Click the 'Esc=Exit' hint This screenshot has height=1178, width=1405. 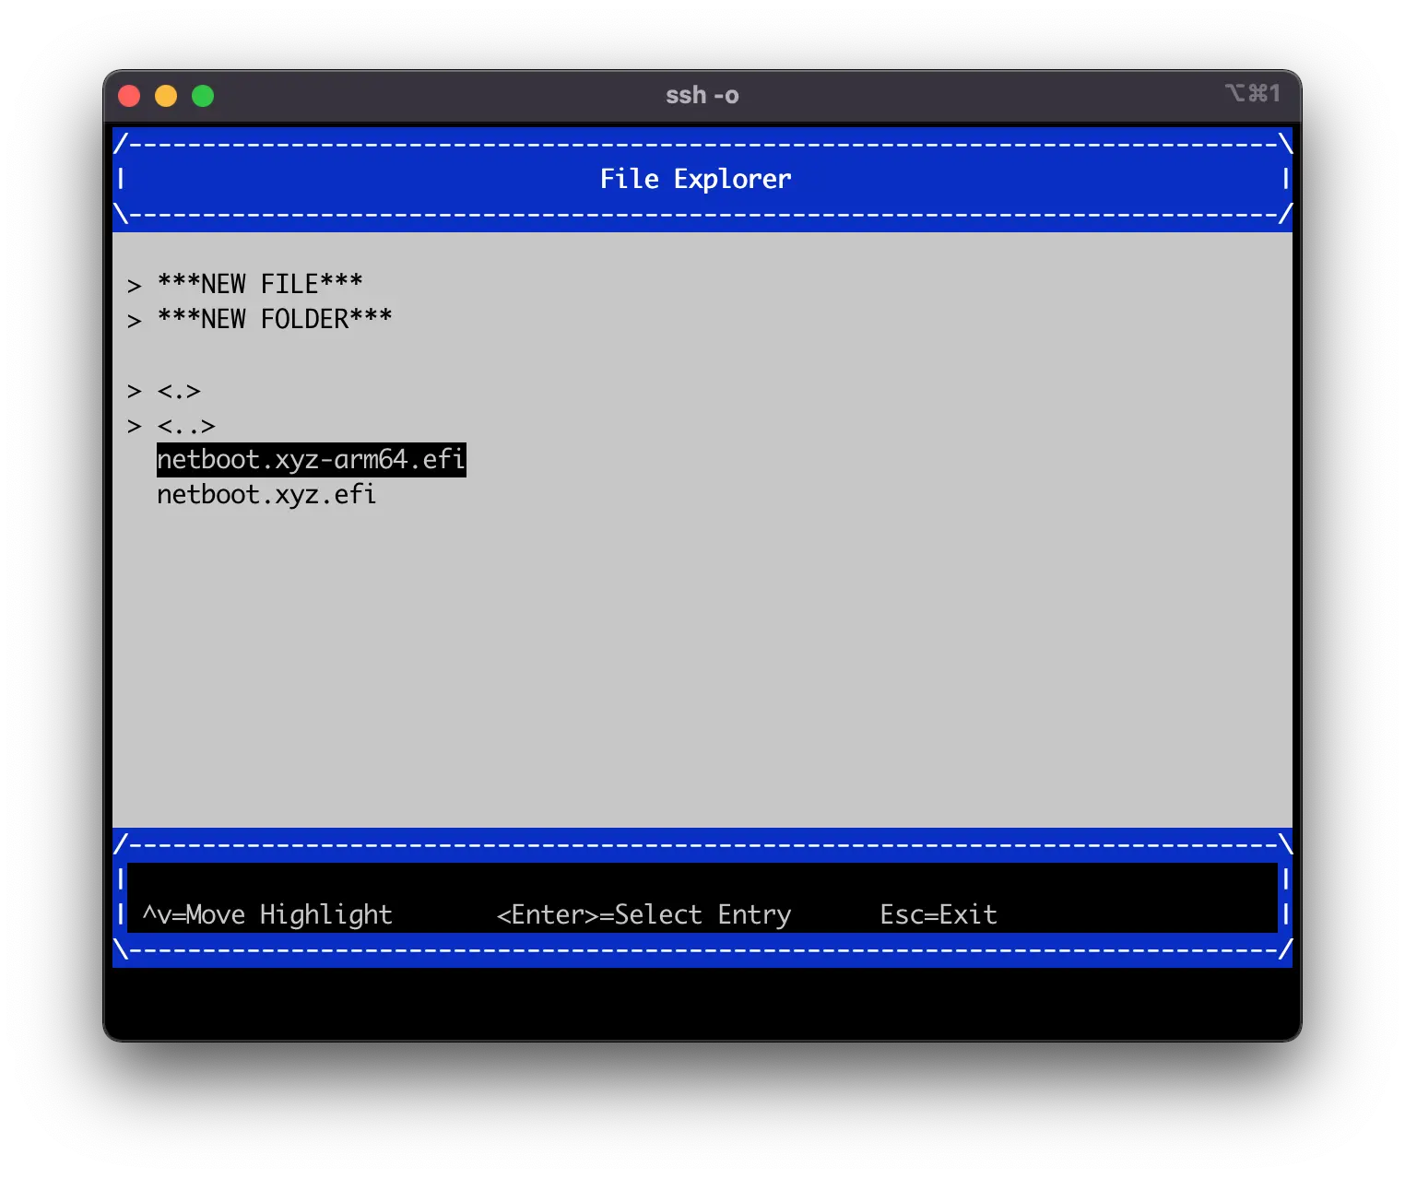coord(938,914)
